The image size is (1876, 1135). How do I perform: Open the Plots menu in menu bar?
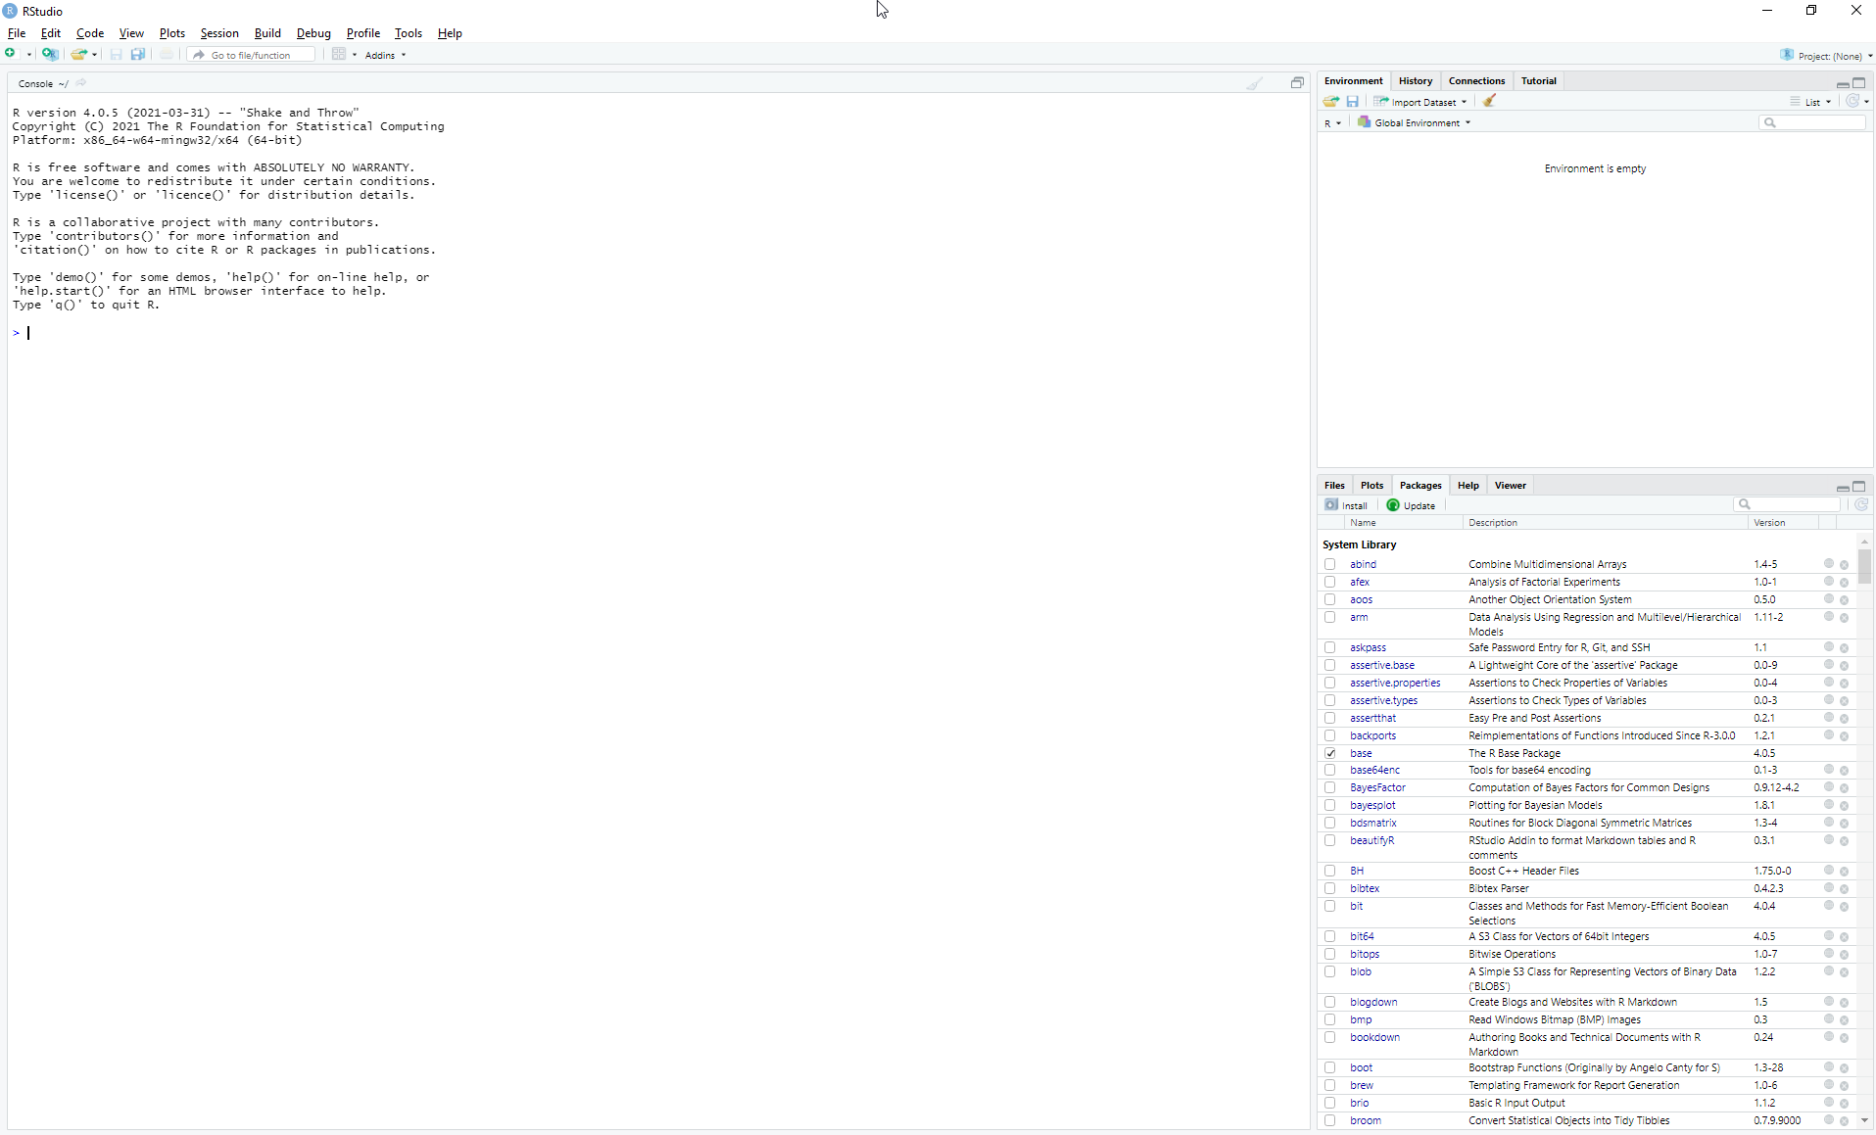172,33
